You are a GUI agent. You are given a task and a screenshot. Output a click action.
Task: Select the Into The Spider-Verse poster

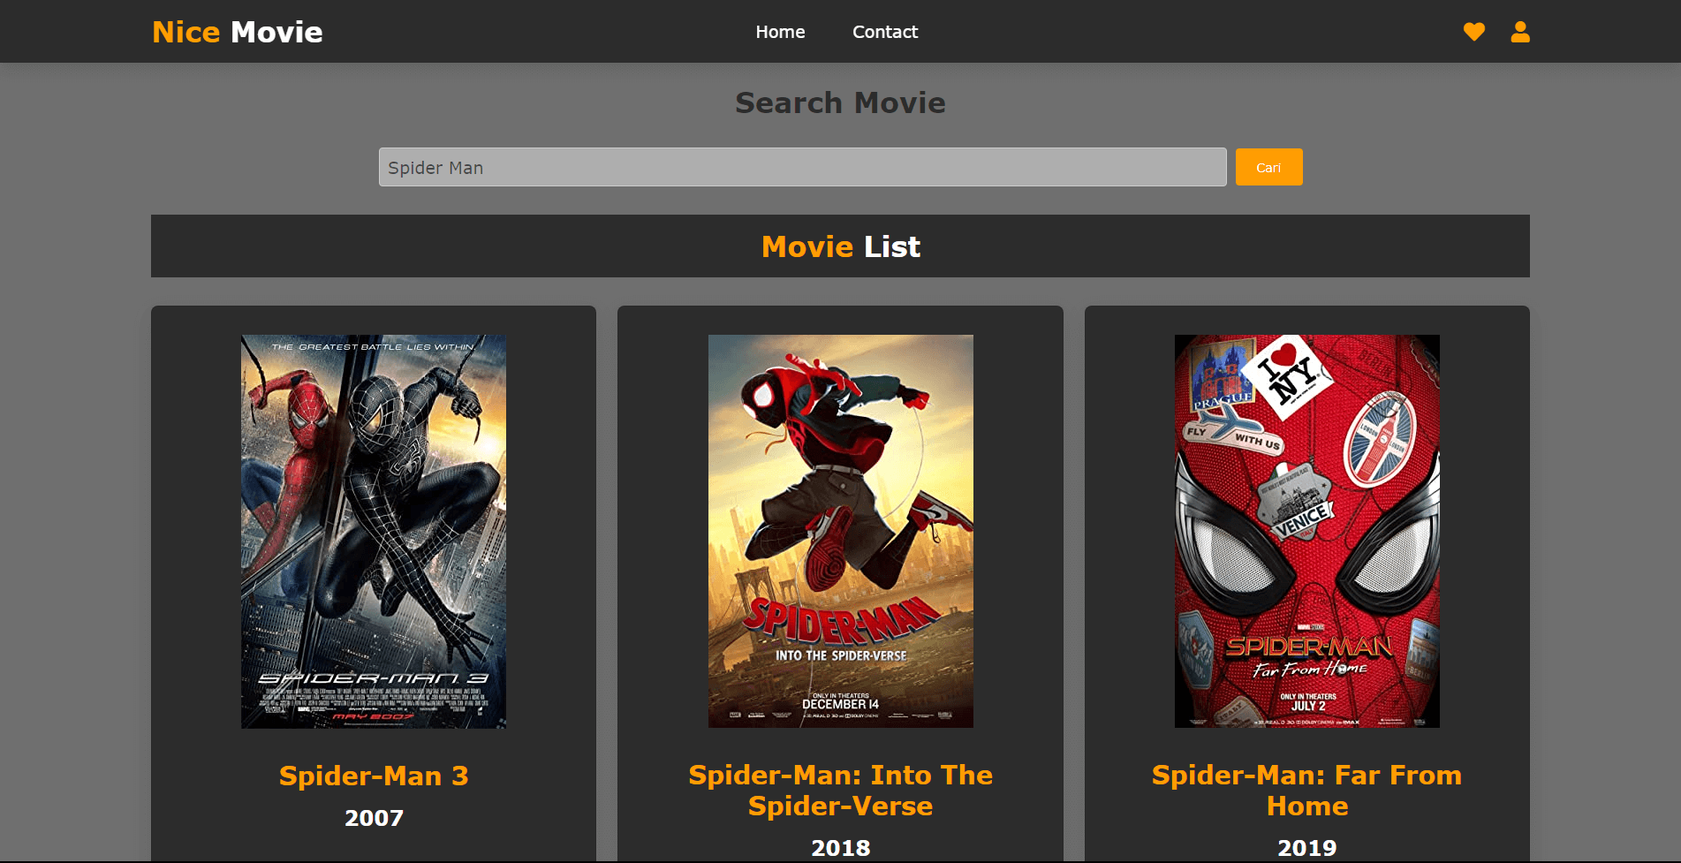click(840, 531)
